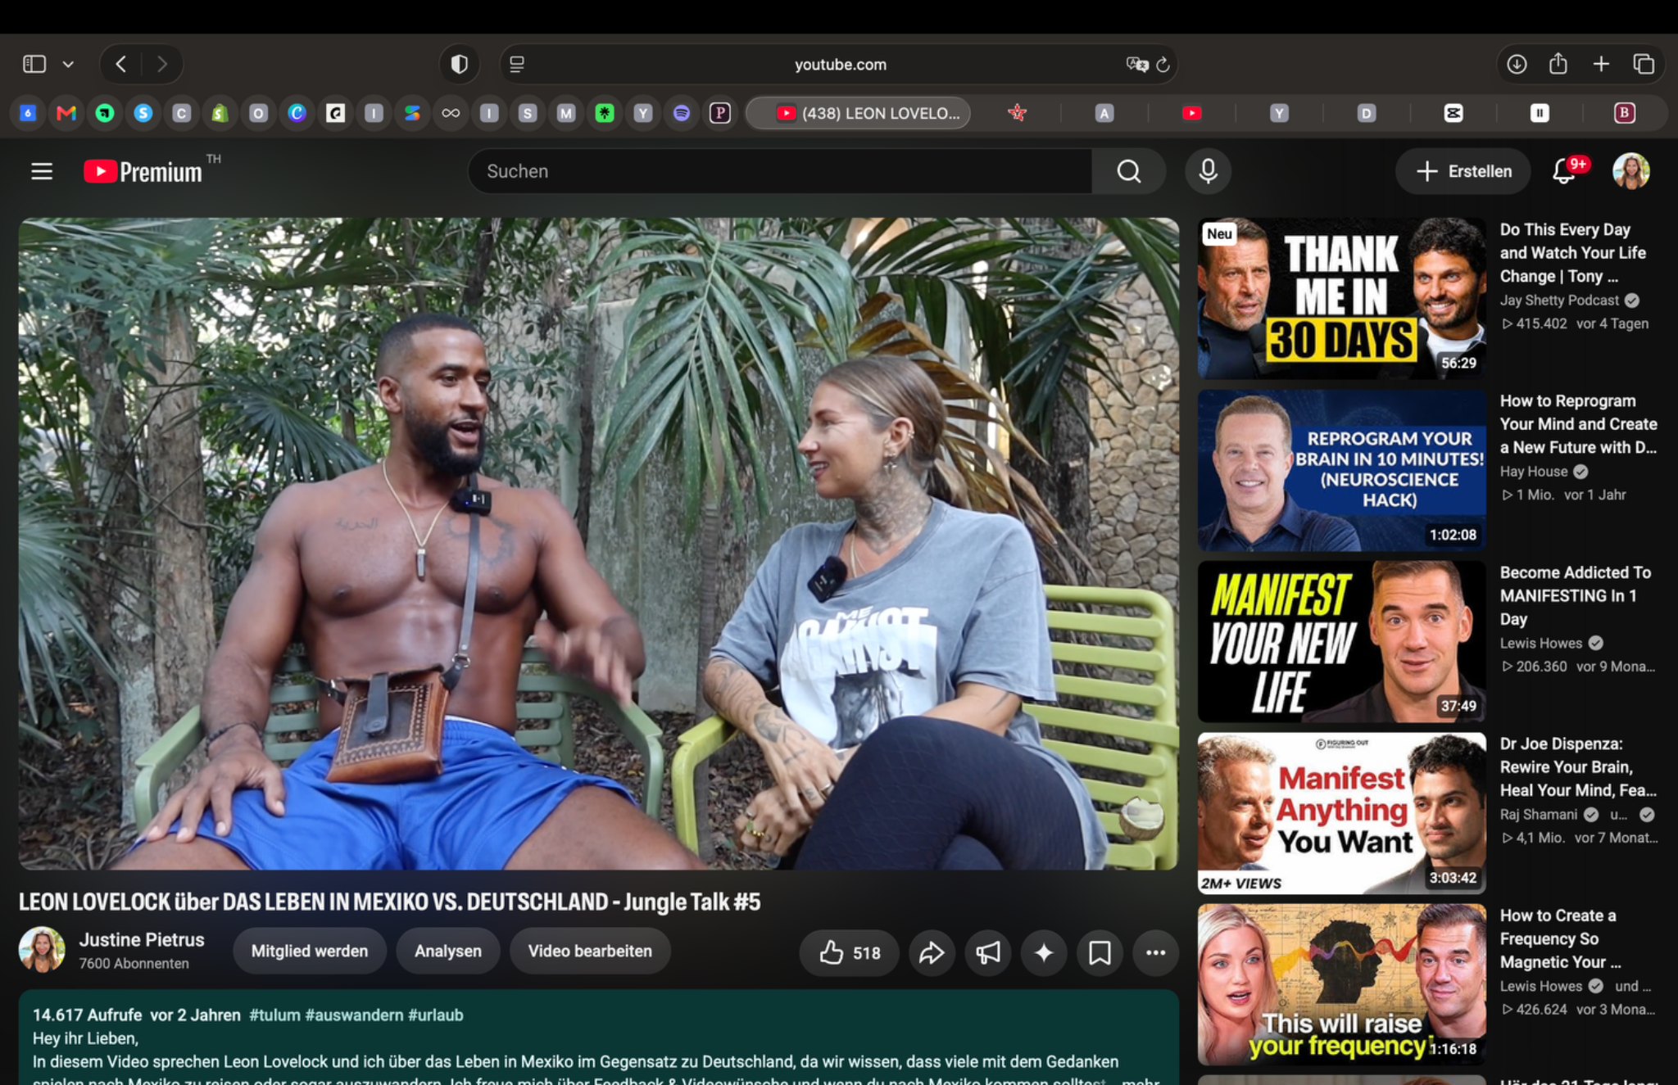Image resolution: width=1678 pixels, height=1085 pixels.
Task: Open Safari downloads icon
Action: pyautogui.click(x=1517, y=64)
